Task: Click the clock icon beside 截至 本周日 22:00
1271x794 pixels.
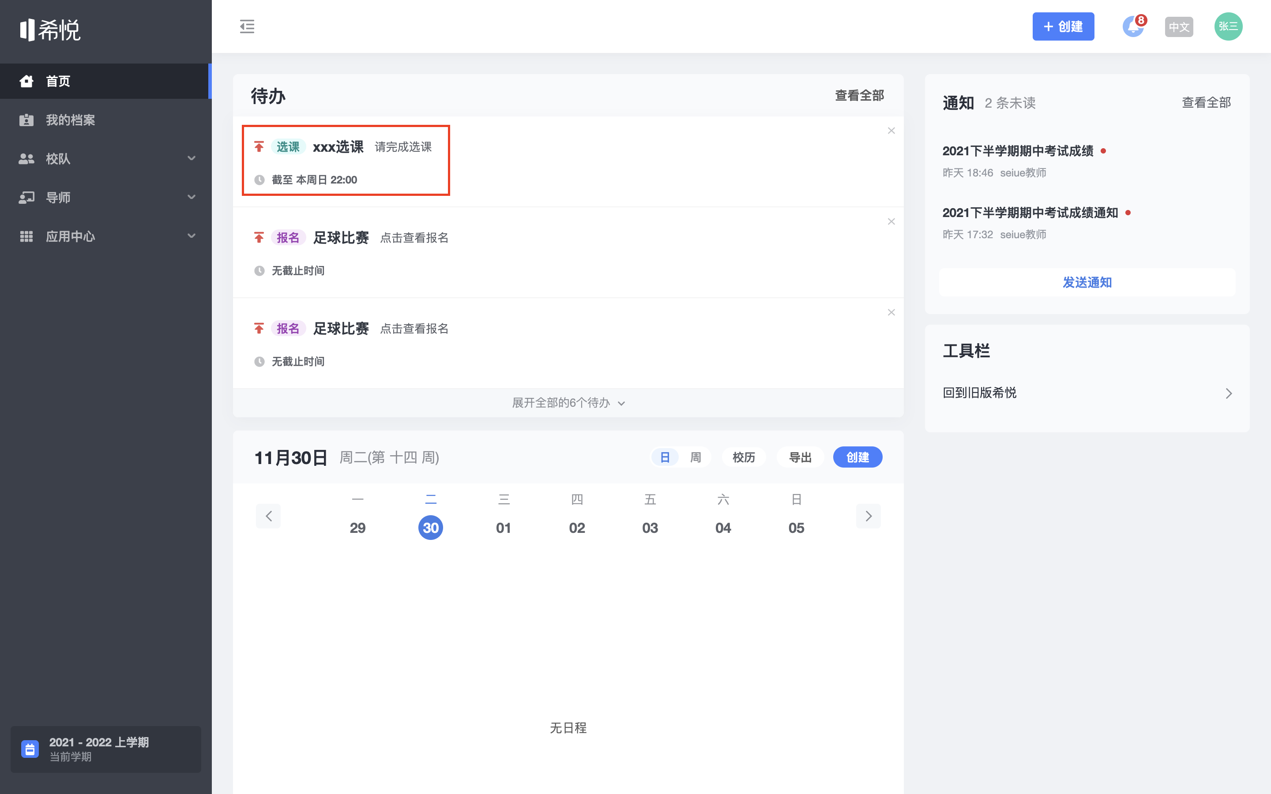Action: pyautogui.click(x=259, y=180)
